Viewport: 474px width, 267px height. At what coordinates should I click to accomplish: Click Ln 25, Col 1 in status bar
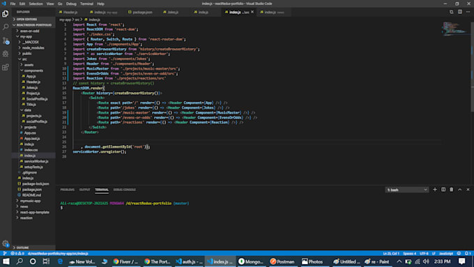point(391,253)
